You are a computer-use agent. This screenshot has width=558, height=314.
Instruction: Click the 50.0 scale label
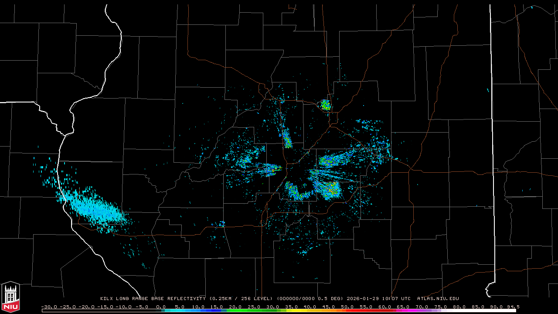347,307
